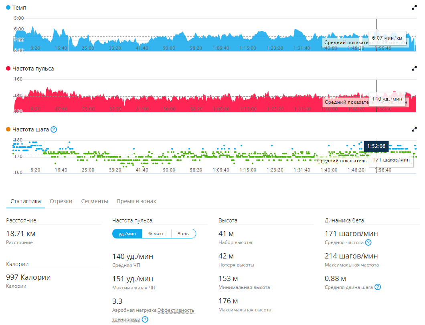The image size is (425, 325).
Task: Open the Статистика tab
Action: coord(26,201)
